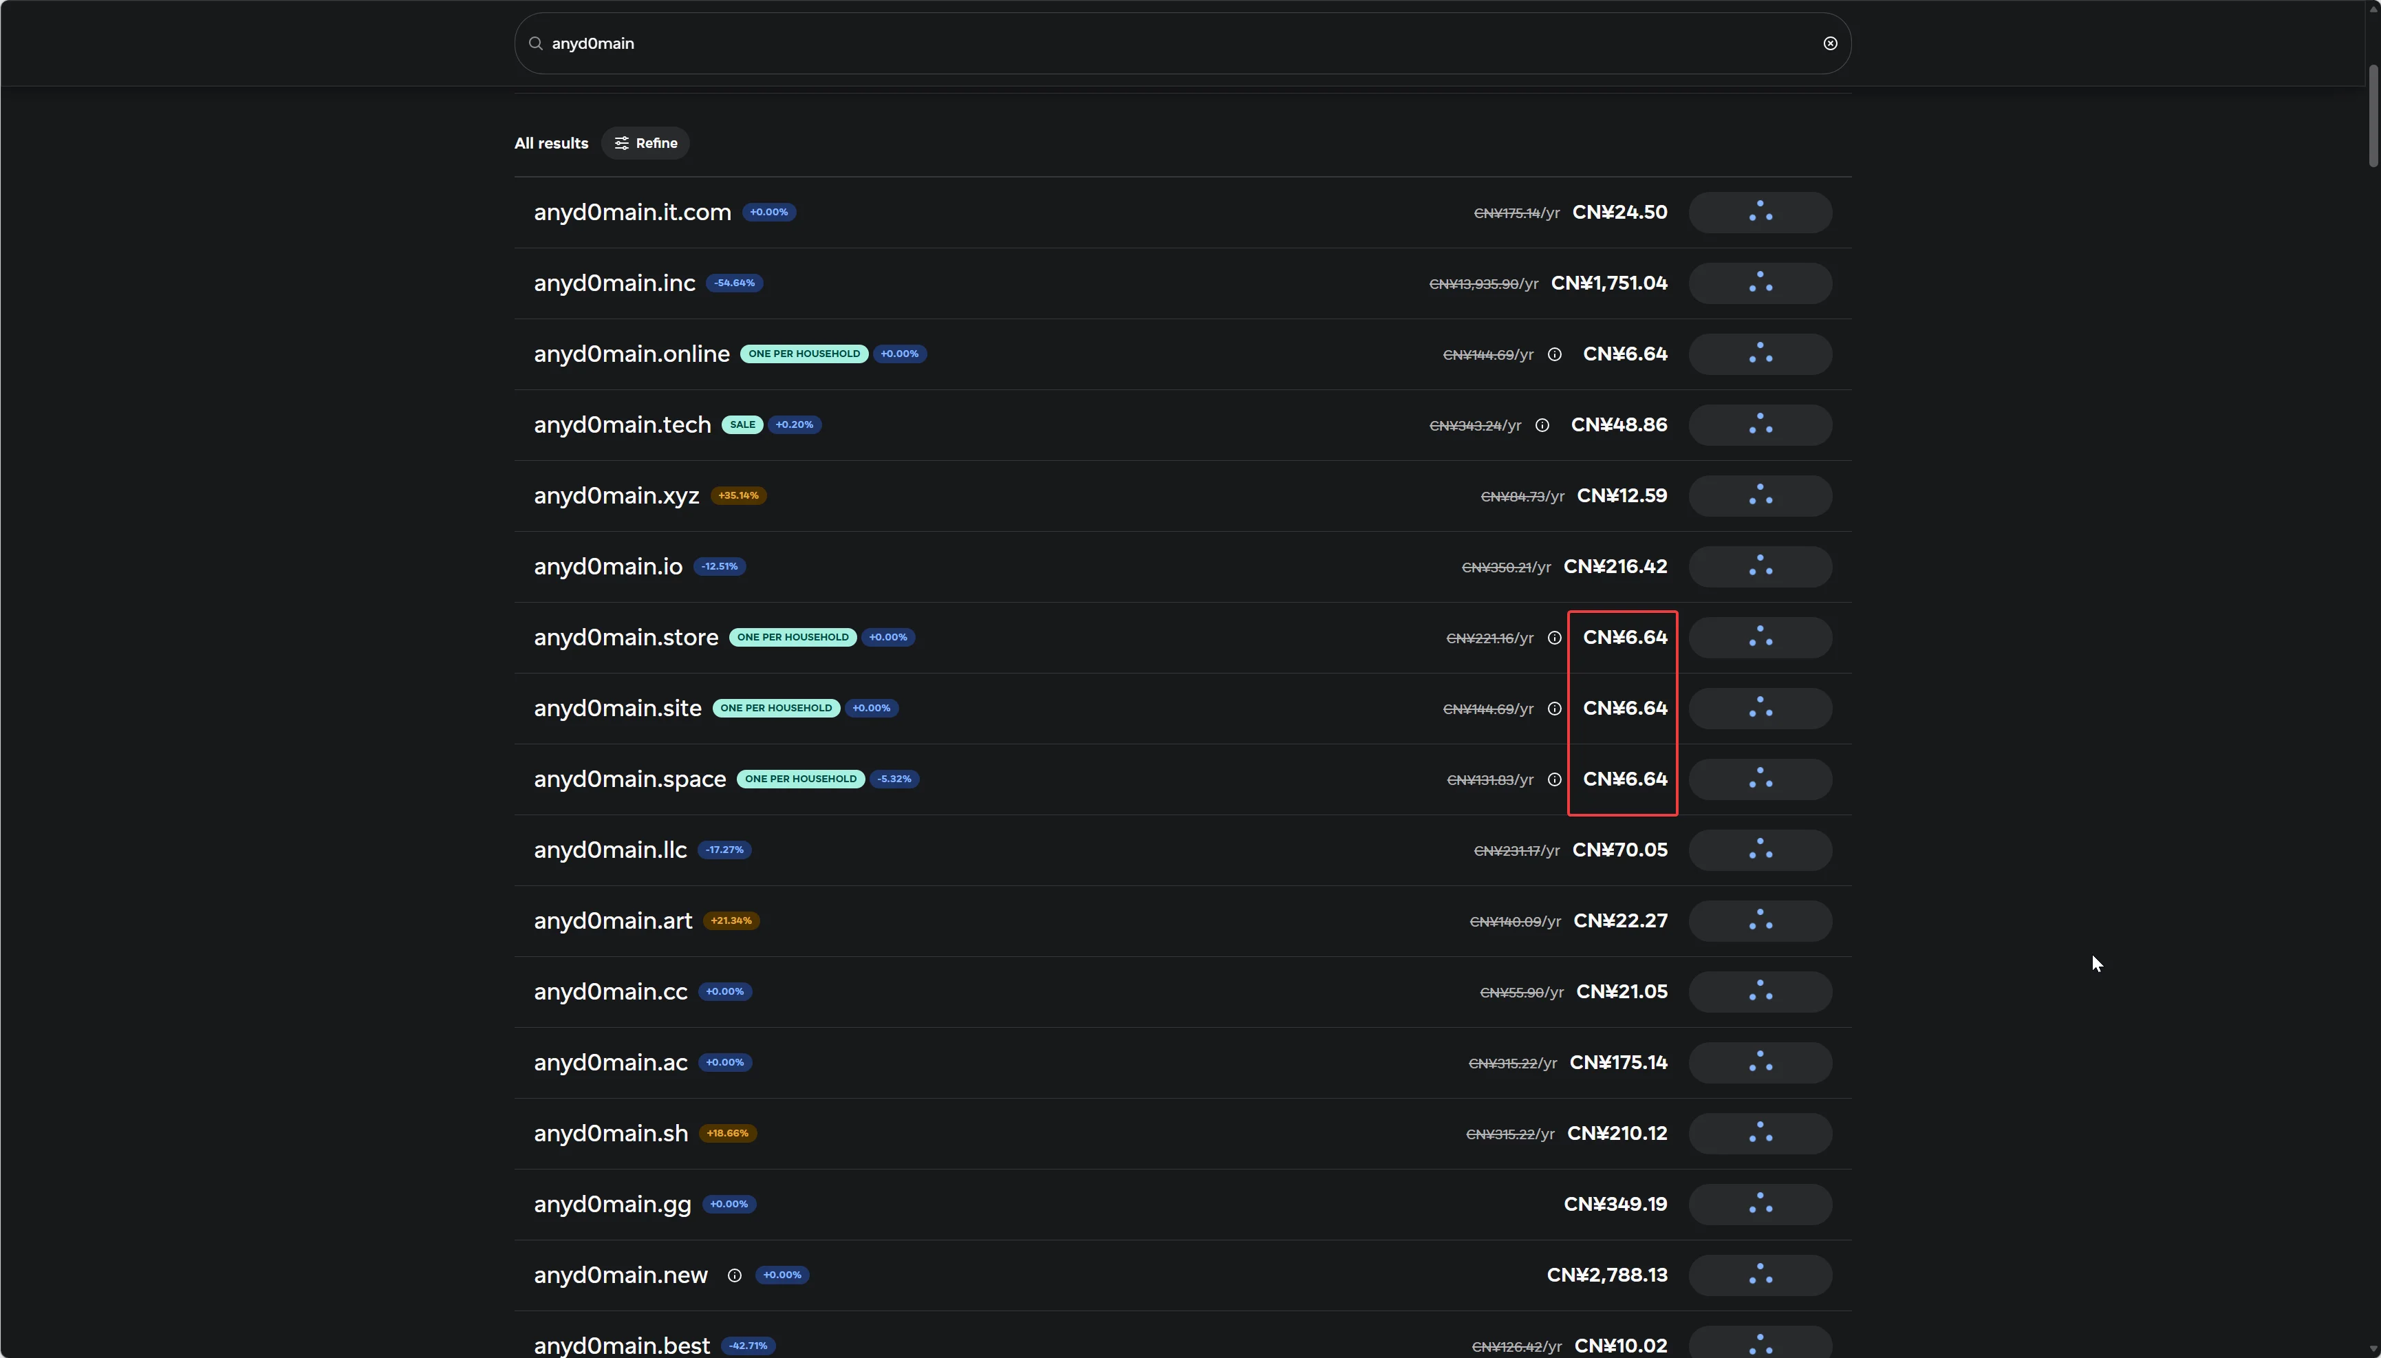Viewport: 2381px width, 1358px height.
Task: Click the ONE PER HOUSEHOLD badge on anyd0main.site
Action: [x=776, y=709]
